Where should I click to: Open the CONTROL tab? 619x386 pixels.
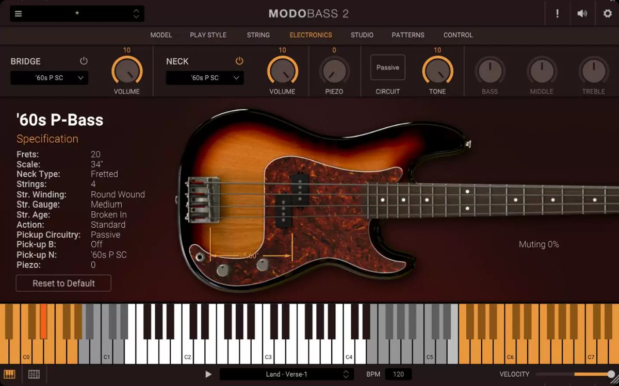[x=458, y=35]
